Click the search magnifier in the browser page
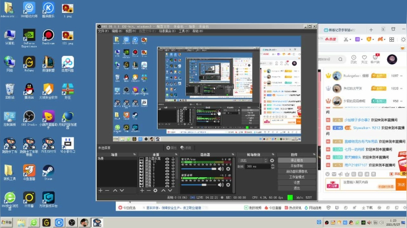The width and height of the screenshot is (407, 228). (x=340, y=59)
